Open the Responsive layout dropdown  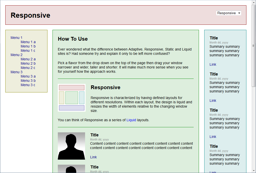[x=228, y=13]
